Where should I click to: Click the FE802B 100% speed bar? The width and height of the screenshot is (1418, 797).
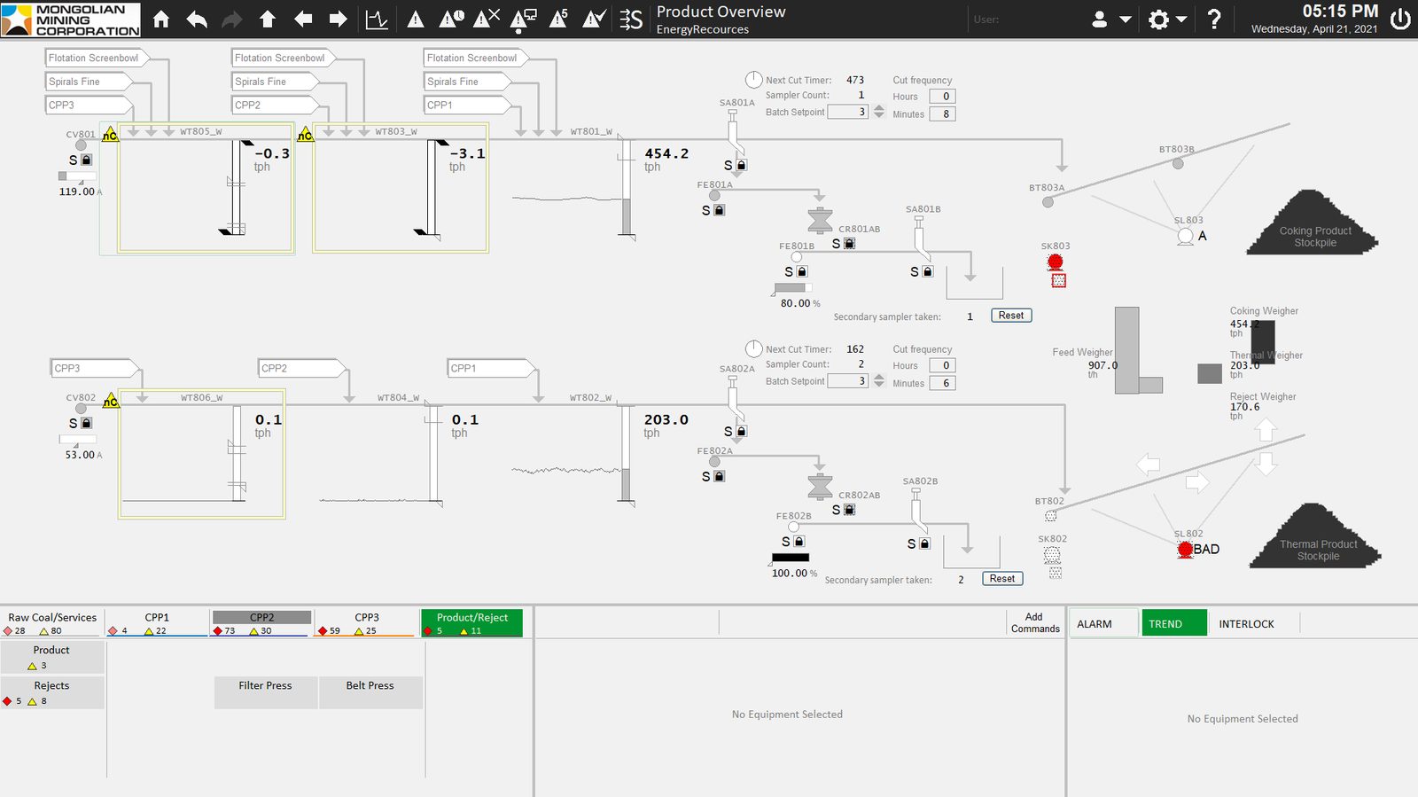coord(791,558)
